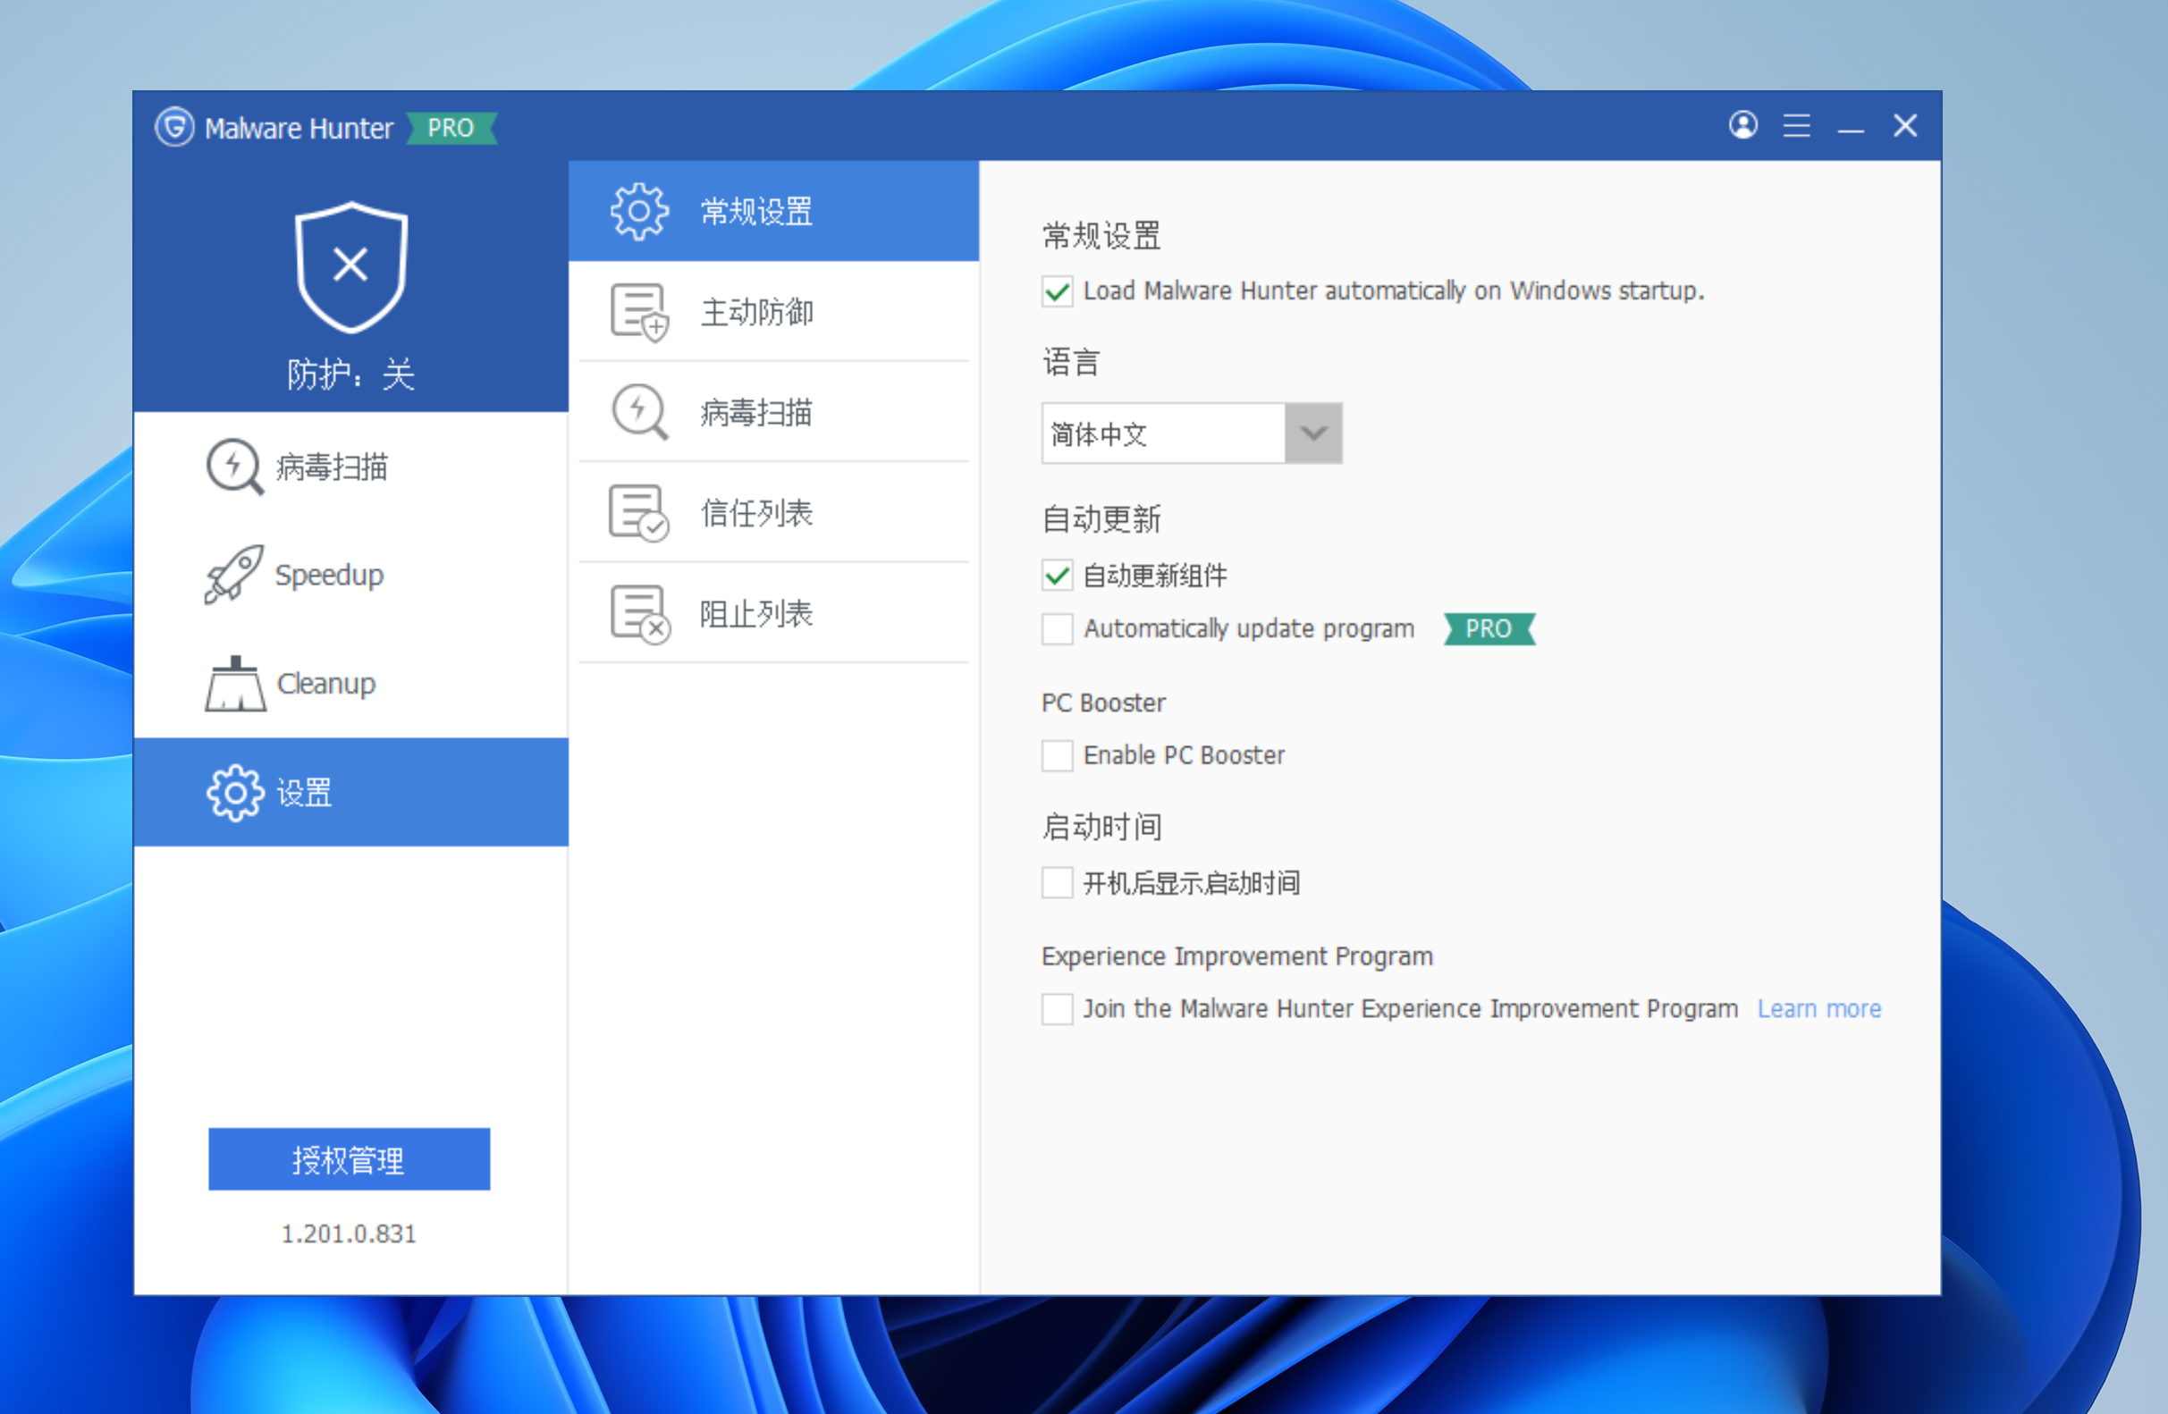Enable Automatically update program checkbox
The width and height of the screenshot is (2168, 1414).
[x=1057, y=628]
